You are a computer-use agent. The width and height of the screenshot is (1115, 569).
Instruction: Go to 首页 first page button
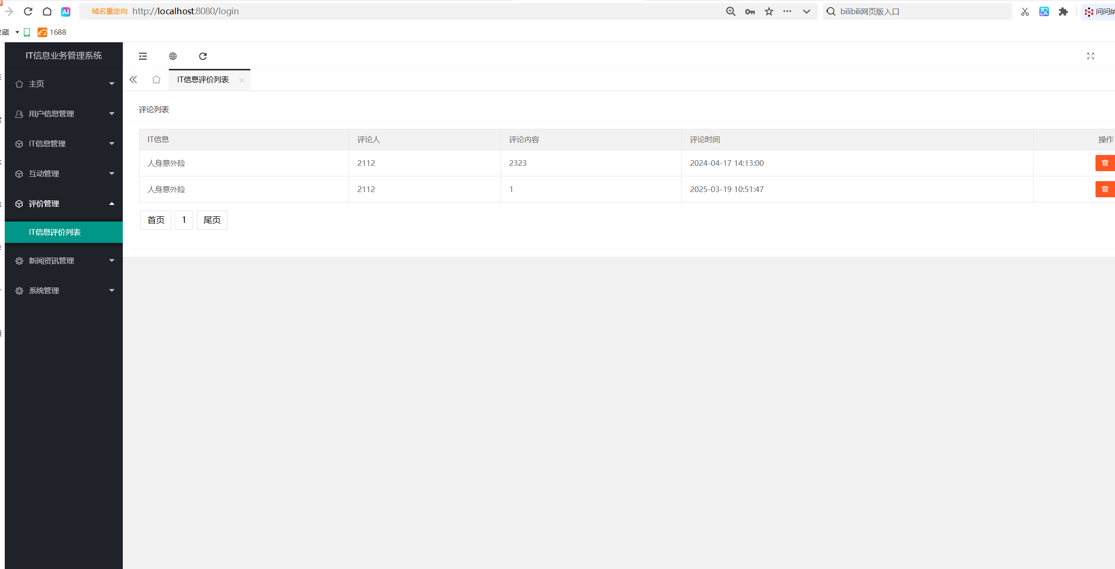(156, 220)
